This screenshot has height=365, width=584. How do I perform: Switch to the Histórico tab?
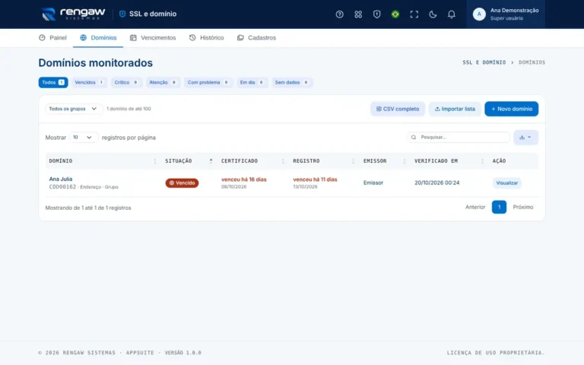206,37
